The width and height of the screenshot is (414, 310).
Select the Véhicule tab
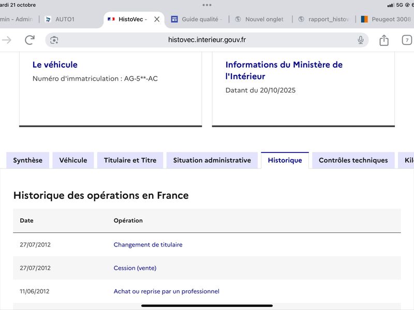(73, 160)
